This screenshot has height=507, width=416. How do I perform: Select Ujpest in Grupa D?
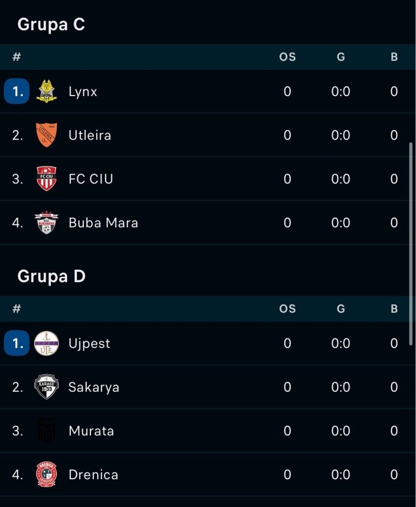(89, 344)
